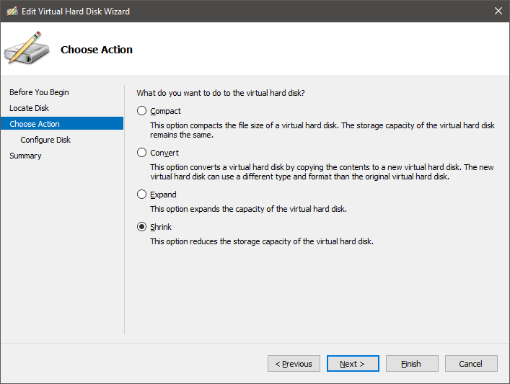Click the Finish button
The height and width of the screenshot is (384, 510).
pos(412,364)
